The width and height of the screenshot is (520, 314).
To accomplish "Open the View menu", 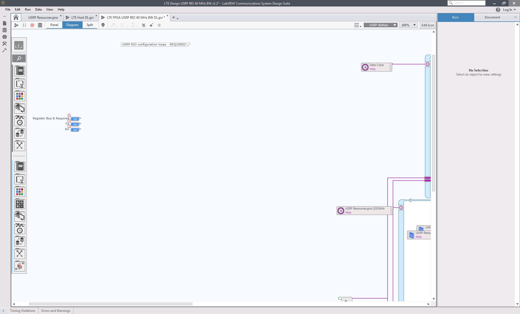I will (50, 9).
